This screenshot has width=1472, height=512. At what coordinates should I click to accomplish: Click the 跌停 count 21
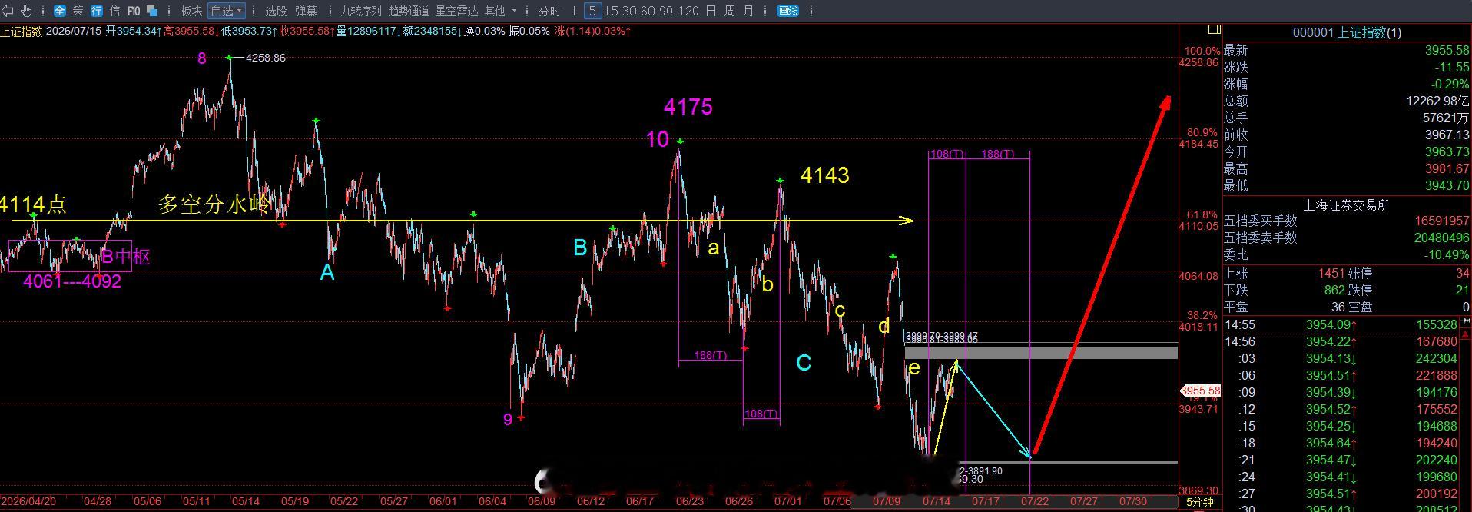pyautogui.click(x=1462, y=290)
